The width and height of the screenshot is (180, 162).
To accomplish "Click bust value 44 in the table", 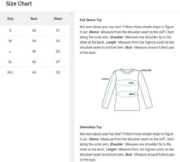I will pyautogui.click(x=34, y=72).
